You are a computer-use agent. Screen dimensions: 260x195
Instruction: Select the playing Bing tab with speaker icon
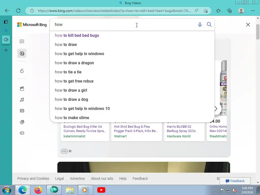point(6,40)
